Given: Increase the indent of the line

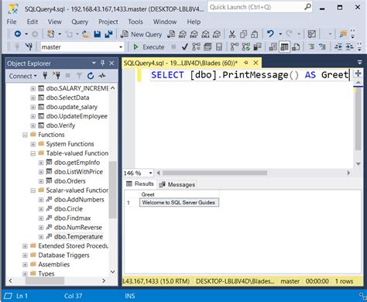Looking at the screenshot, I should click(x=349, y=46).
